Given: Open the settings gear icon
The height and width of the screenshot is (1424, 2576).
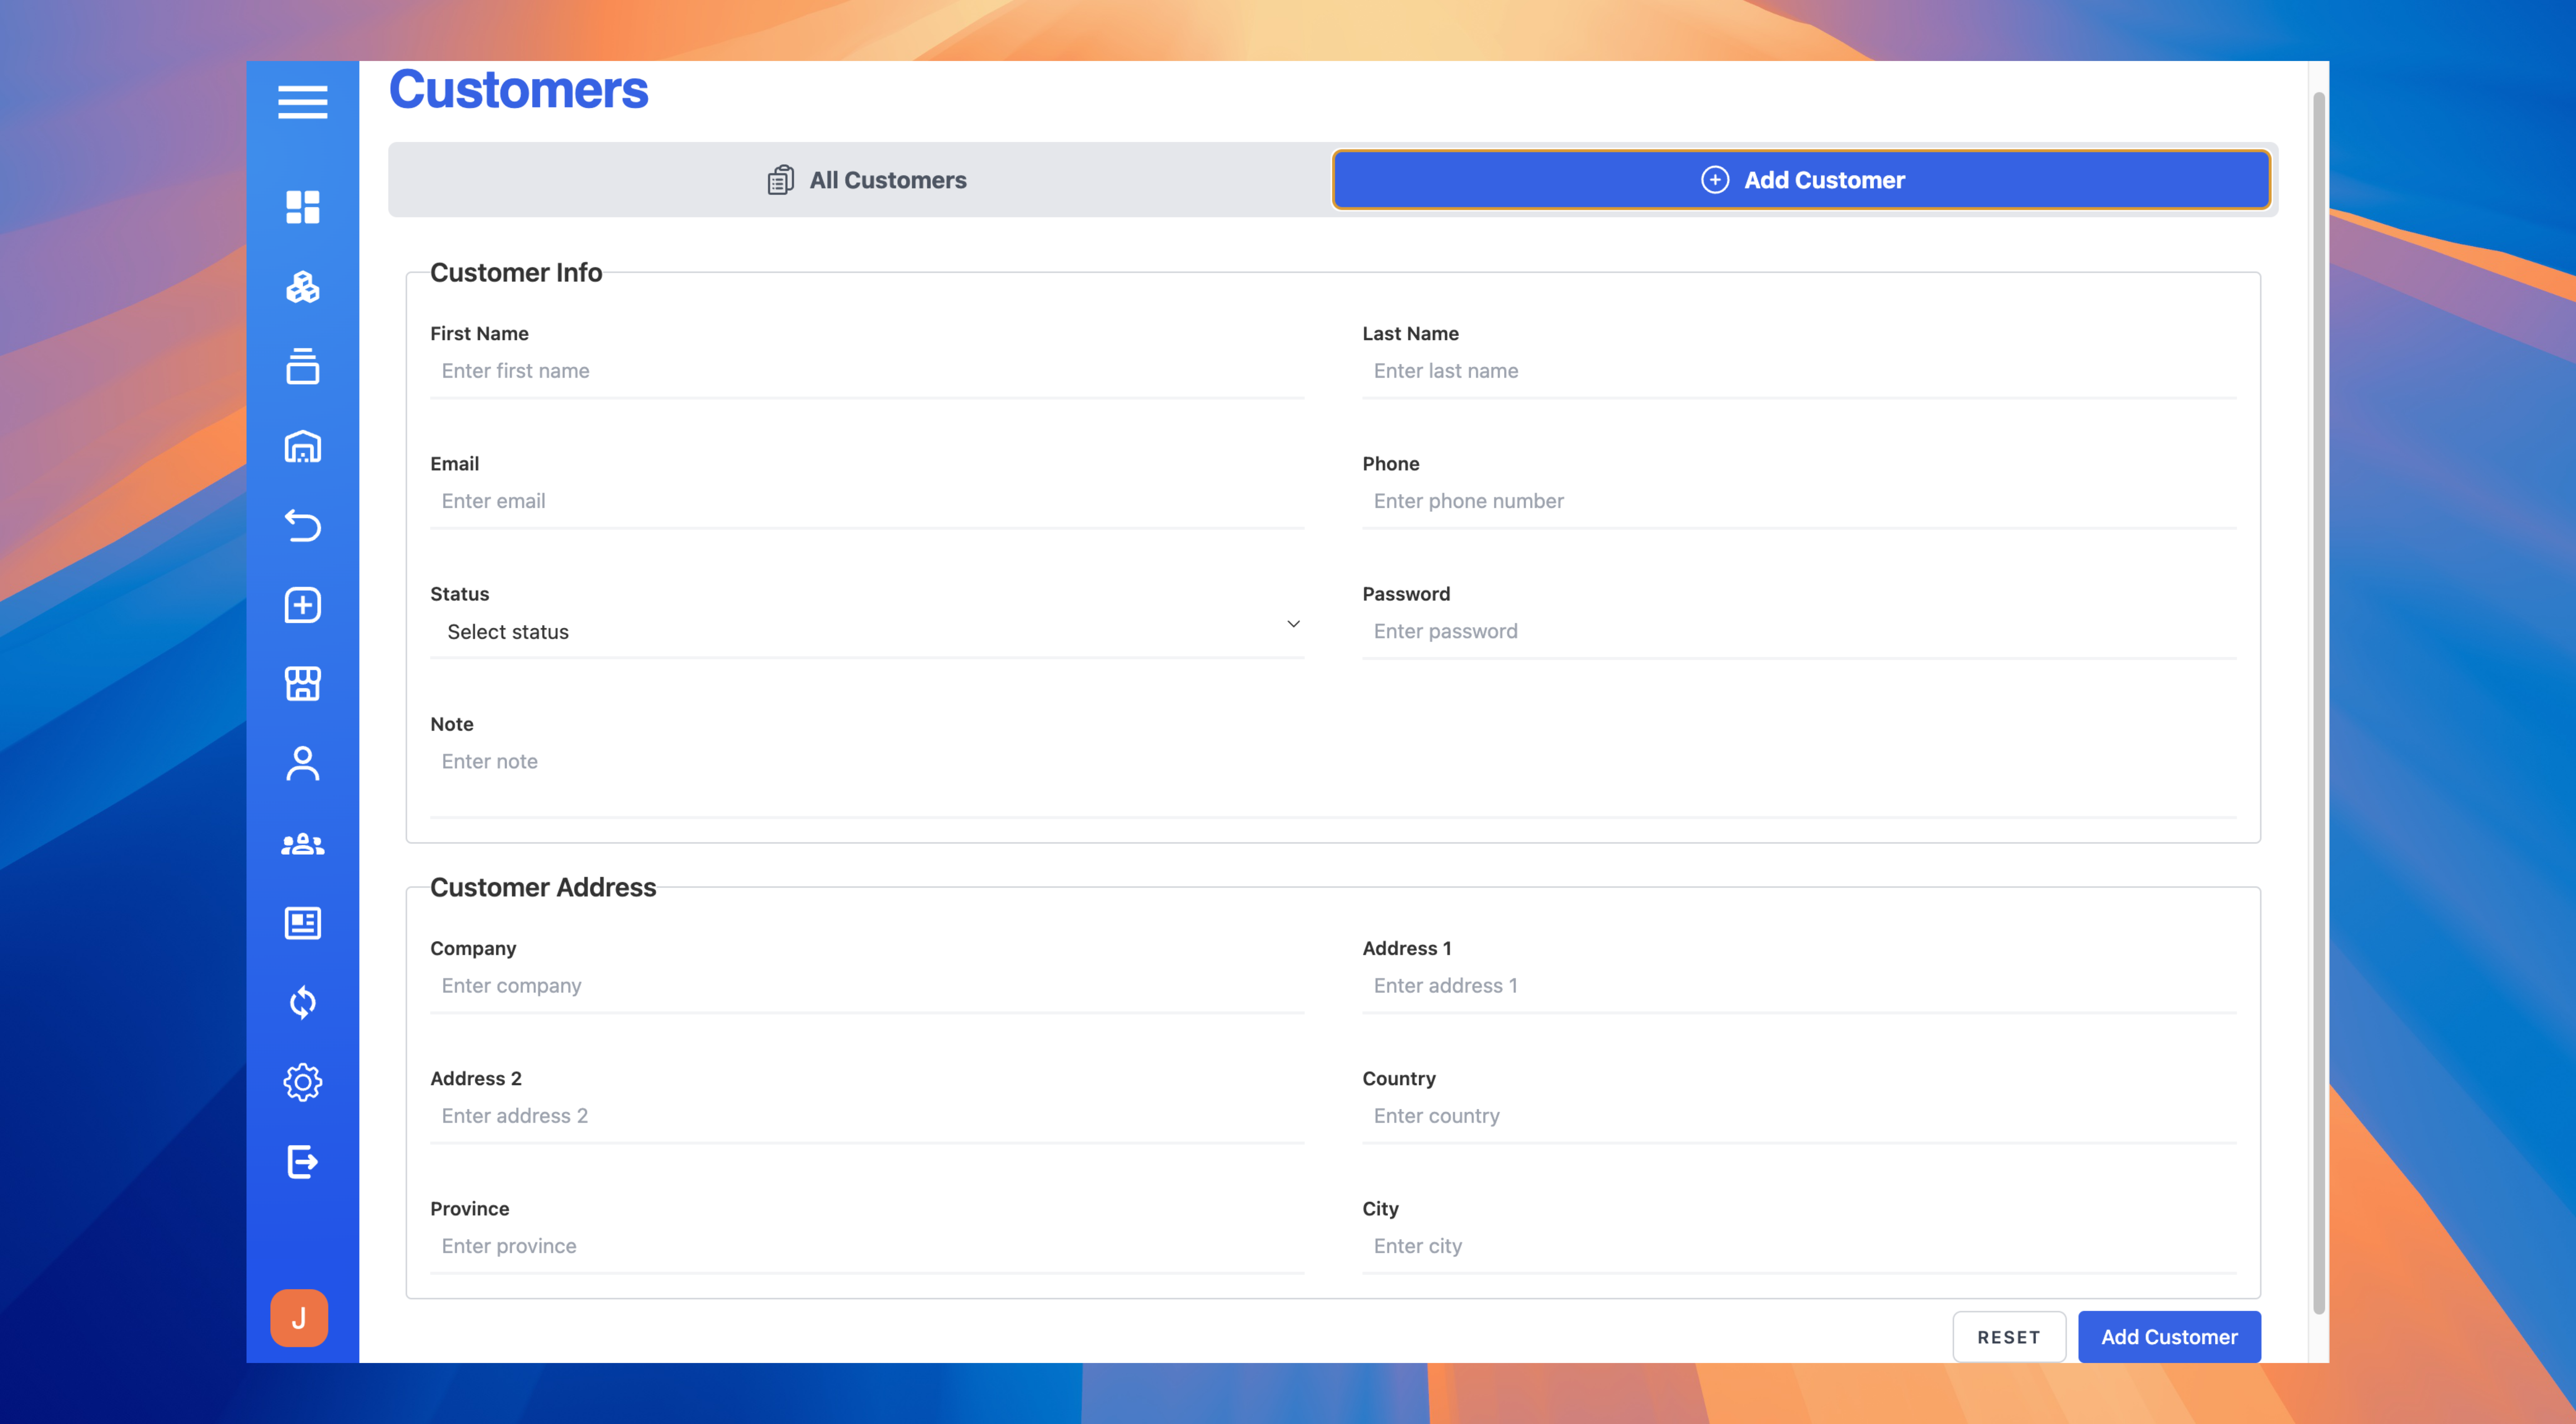Looking at the screenshot, I should pyautogui.click(x=302, y=1082).
